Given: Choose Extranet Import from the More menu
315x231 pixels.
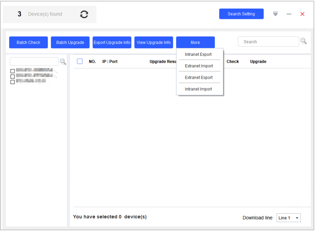Looking at the screenshot, I should click(199, 66).
